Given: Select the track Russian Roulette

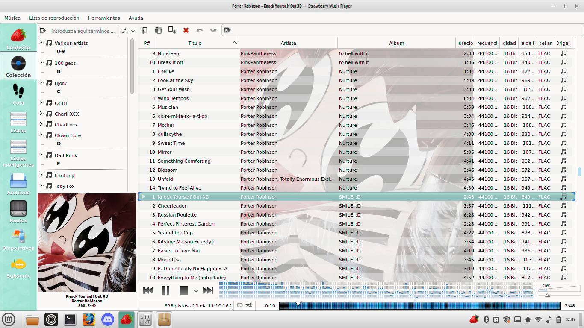Looking at the screenshot, I should click(177, 215).
